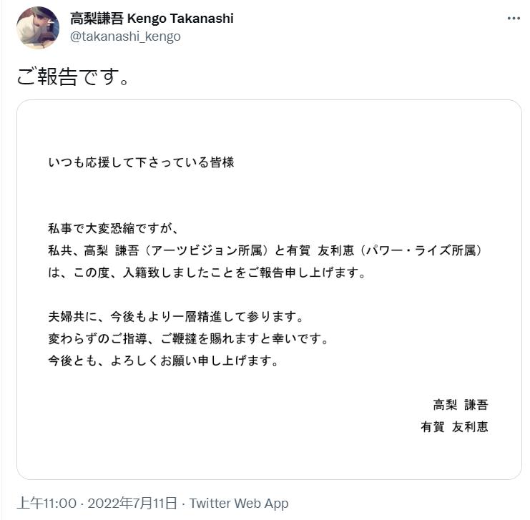Click the greeting line いつも応援して下さっている皆様

coord(141,162)
